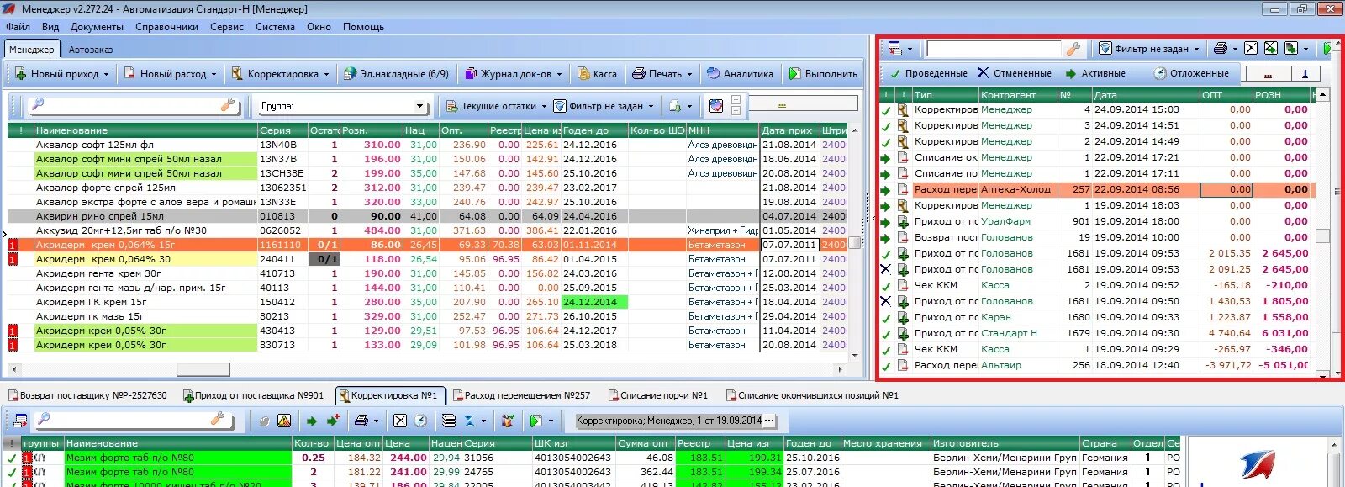Click the crossed box icon in the bottom toolbar
Screen dimensions: 1345x487
tap(400, 421)
